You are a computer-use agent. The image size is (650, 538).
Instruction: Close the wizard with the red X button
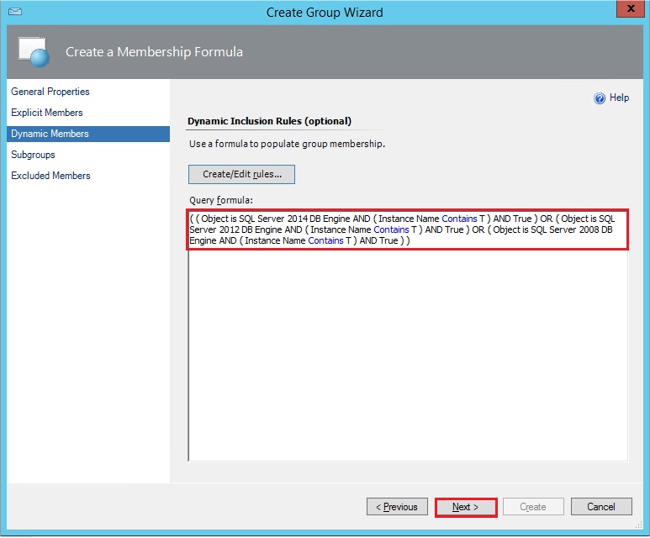[630, 8]
